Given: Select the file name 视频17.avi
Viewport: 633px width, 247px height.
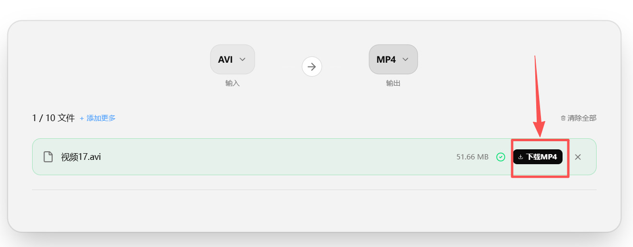Looking at the screenshot, I should click(x=81, y=157).
